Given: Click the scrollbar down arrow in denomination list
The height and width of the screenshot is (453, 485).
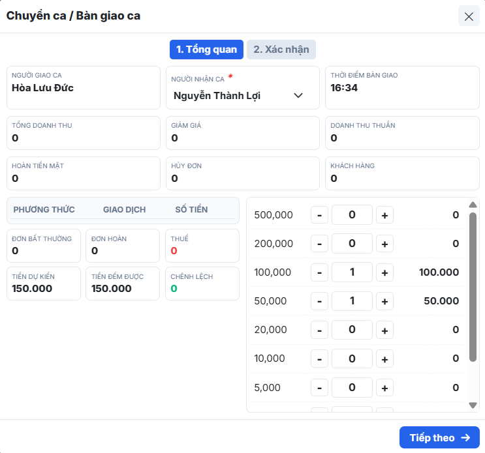Looking at the screenshot, I should [x=473, y=405].
